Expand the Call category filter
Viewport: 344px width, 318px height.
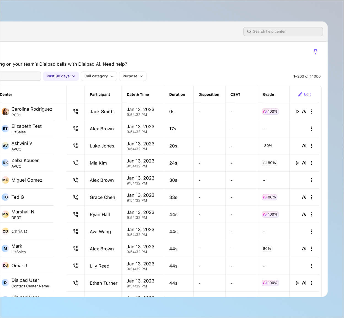(x=99, y=76)
